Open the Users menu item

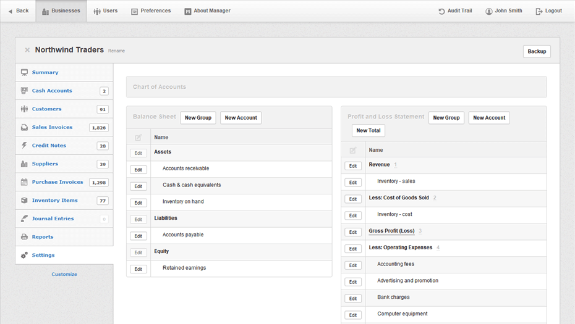[105, 11]
